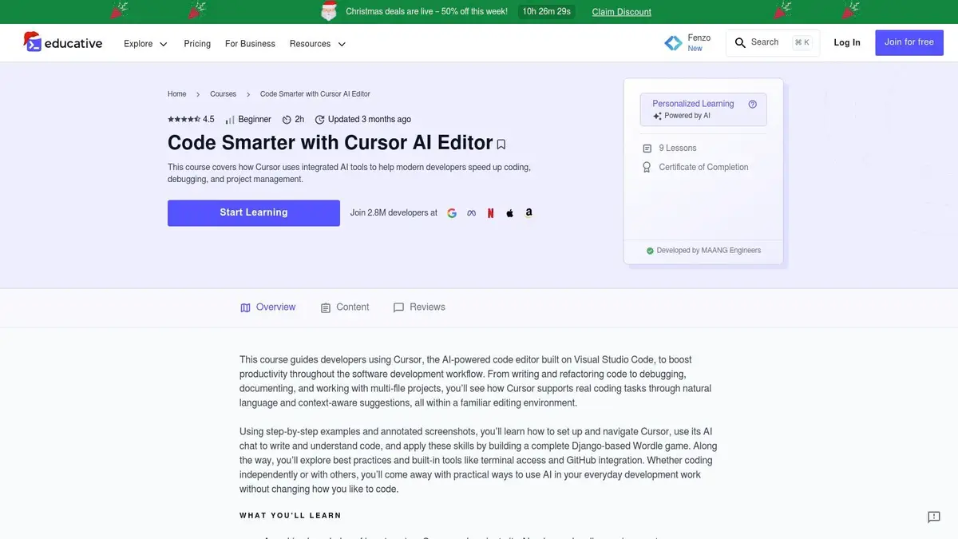Click the Google logo icon
The height and width of the screenshot is (539, 958).
pyautogui.click(x=452, y=213)
